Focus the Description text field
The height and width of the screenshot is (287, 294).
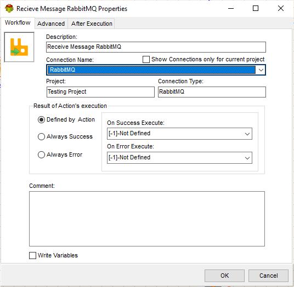156,47
